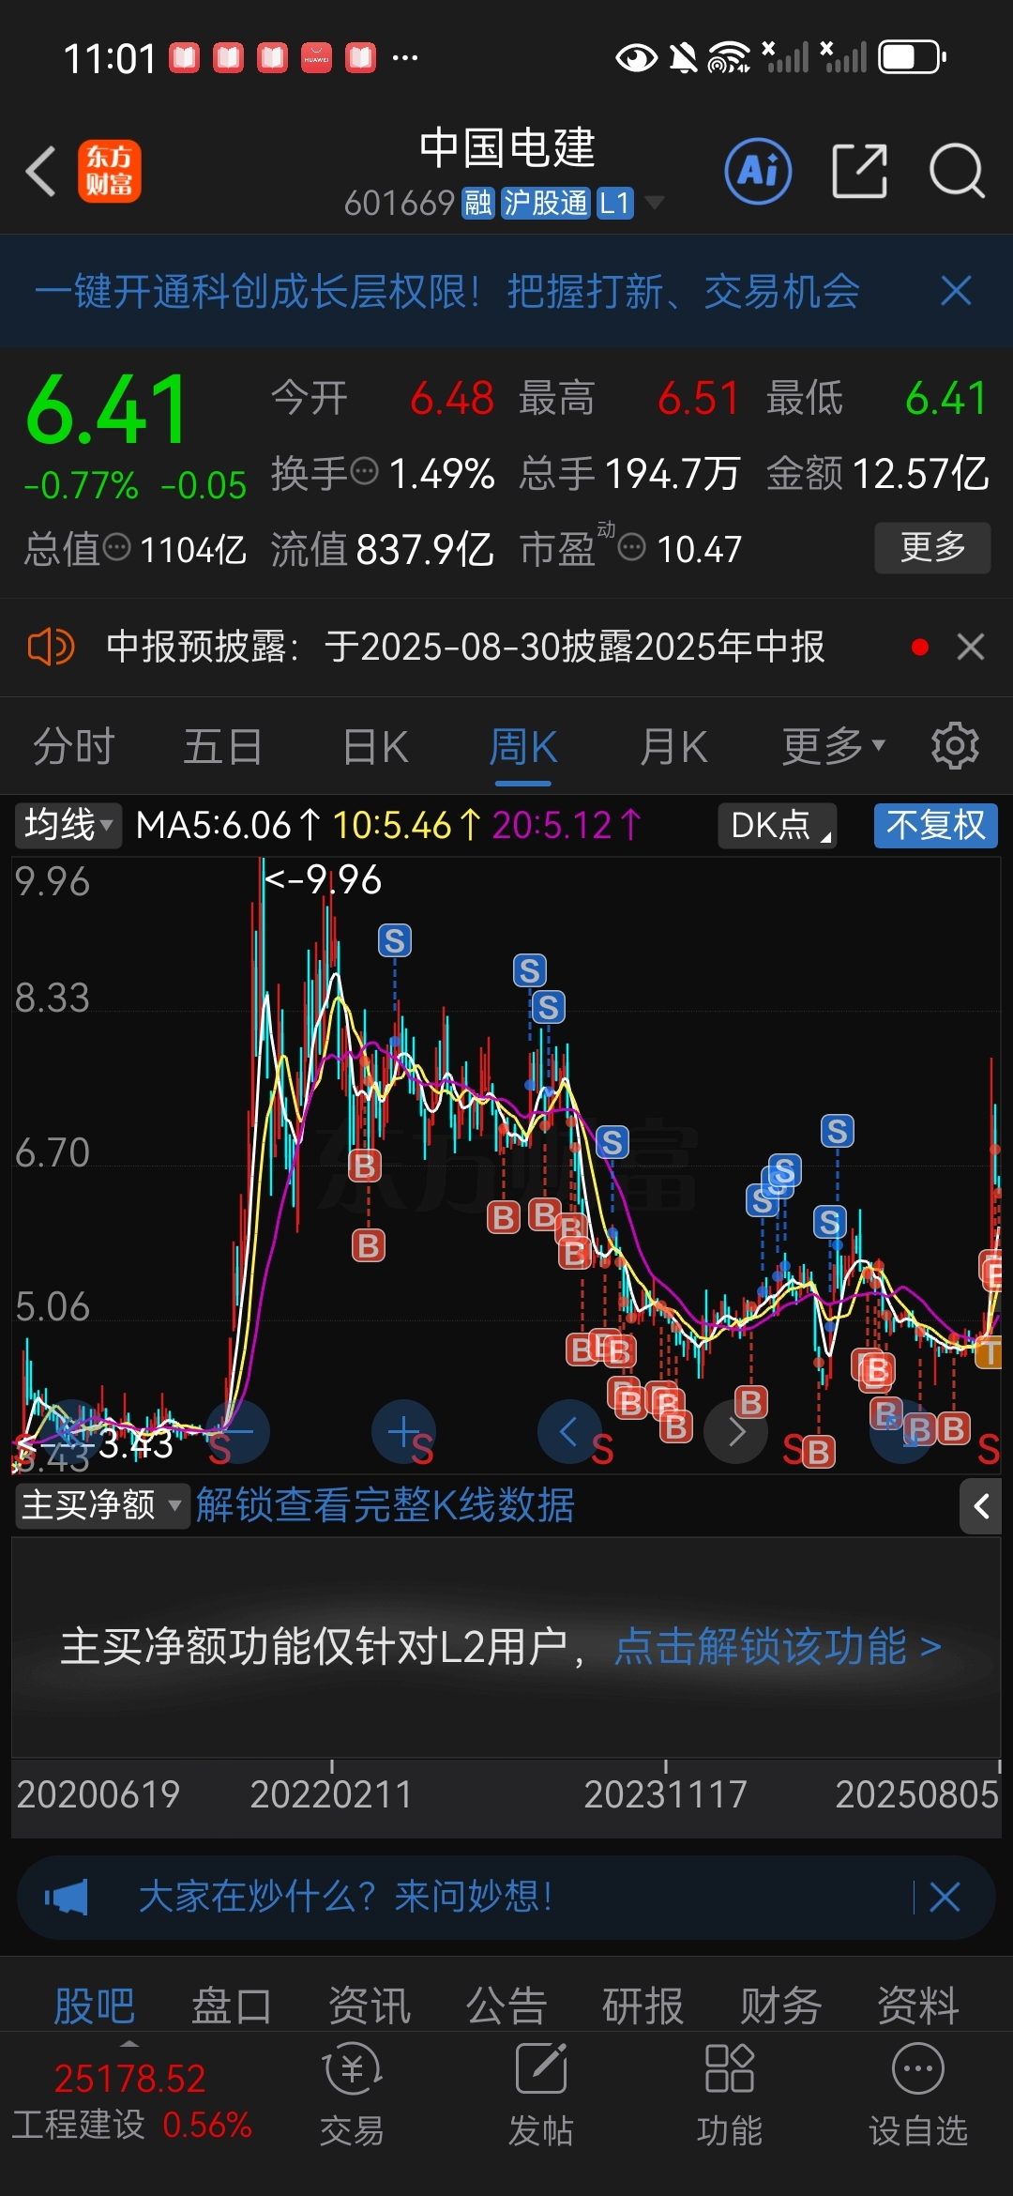The width and height of the screenshot is (1013, 2196).
Task: Open 大家在炒什么？来问妙想 prompt
Action: pos(346,1898)
